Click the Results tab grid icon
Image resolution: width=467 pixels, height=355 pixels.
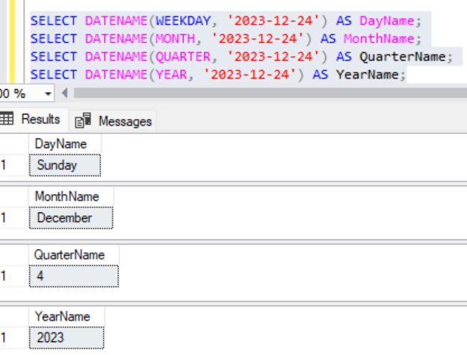7,120
